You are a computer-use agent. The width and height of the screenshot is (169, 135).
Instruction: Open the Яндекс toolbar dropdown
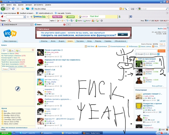coord(7,20)
